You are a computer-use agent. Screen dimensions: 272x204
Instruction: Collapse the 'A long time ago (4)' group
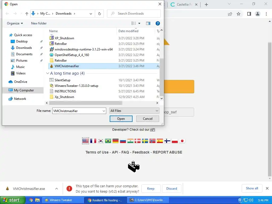click(48, 73)
